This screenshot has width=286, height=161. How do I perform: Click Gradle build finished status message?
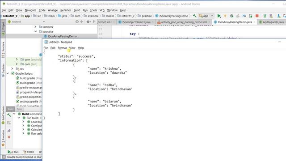[25, 157]
